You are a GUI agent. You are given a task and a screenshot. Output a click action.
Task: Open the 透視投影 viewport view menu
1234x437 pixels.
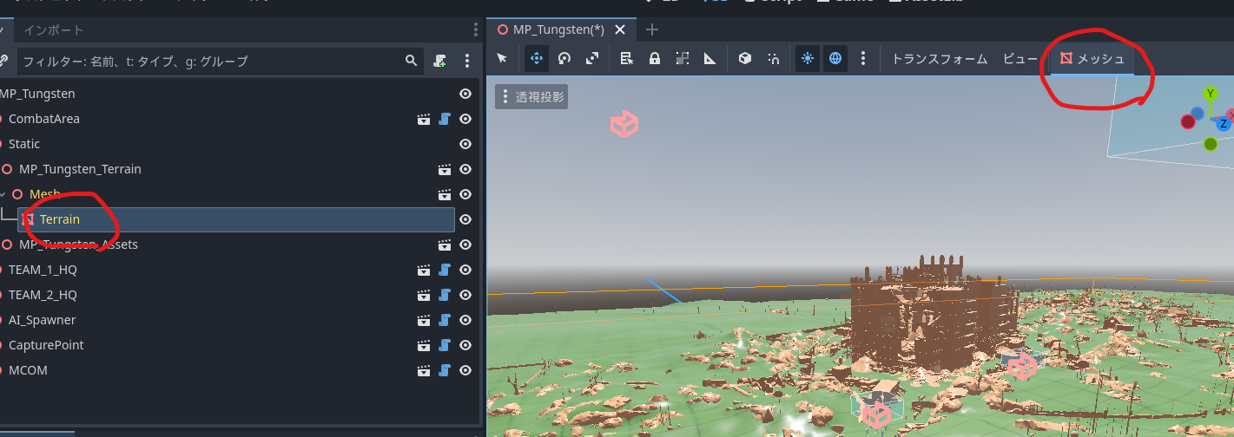click(531, 97)
